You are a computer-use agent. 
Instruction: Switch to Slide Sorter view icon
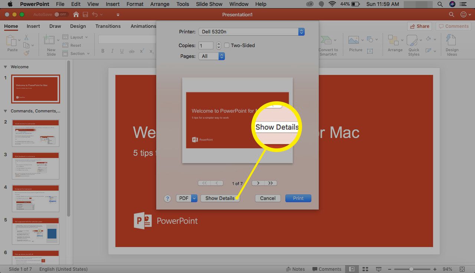(x=365, y=269)
